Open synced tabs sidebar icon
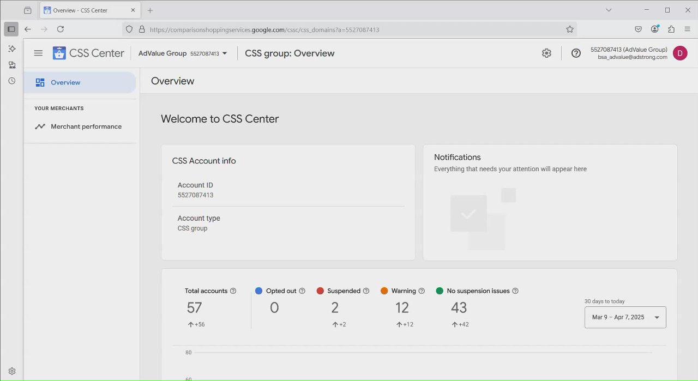The image size is (698, 381). click(11, 65)
